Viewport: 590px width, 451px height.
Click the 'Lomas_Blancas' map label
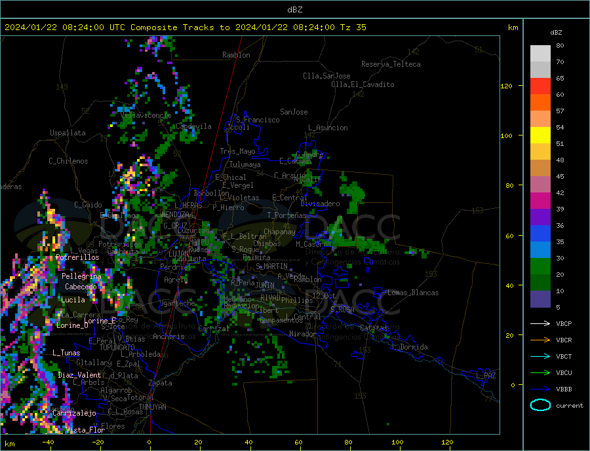[413, 293]
